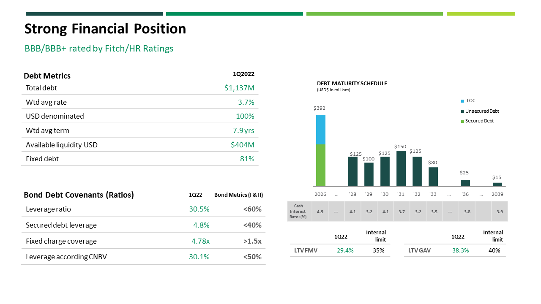Click the LOC legend color square

[462, 101]
